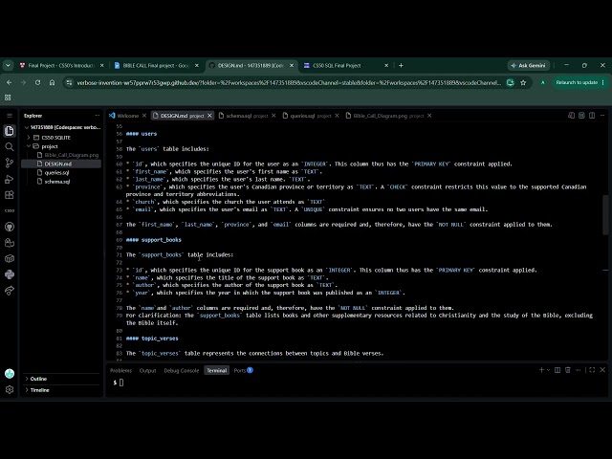The height and width of the screenshot is (459, 612).
Task: Click the 'support_books' heading on line 69
Action: (x=162, y=240)
